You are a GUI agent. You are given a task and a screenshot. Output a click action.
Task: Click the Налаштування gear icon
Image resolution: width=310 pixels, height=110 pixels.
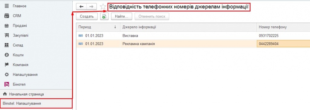[x=7, y=75]
